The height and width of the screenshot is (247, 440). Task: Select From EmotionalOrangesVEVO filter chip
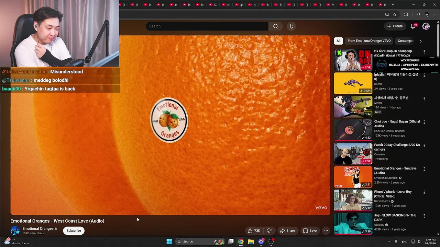(x=369, y=41)
